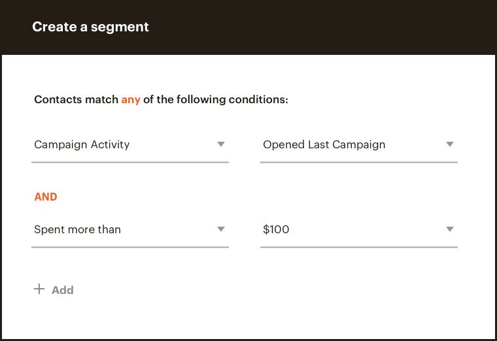Click the 'Create a segment' heading
497x341 pixels.
point(90,27)
